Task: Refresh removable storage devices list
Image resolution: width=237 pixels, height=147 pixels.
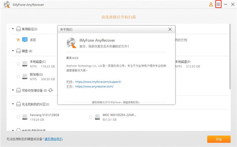Action: point(51,90)
